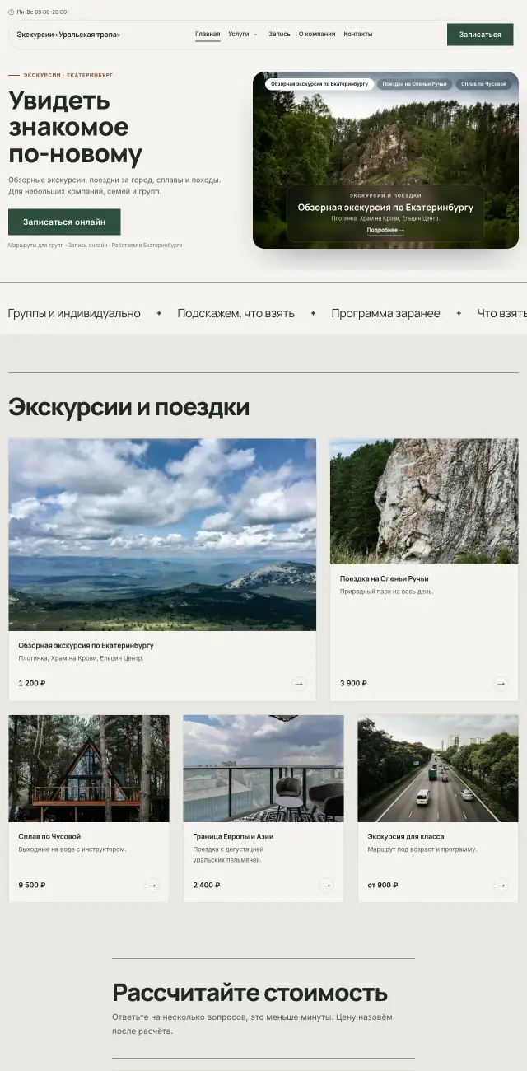Select Поездка на Оленьи Ручьи slider tab
This screenshot has height=1071, width=527.
[415, 84]
